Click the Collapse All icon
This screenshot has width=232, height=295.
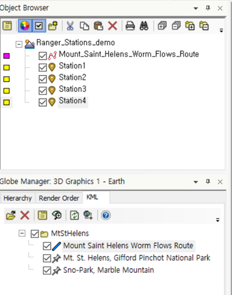[176, 26]
